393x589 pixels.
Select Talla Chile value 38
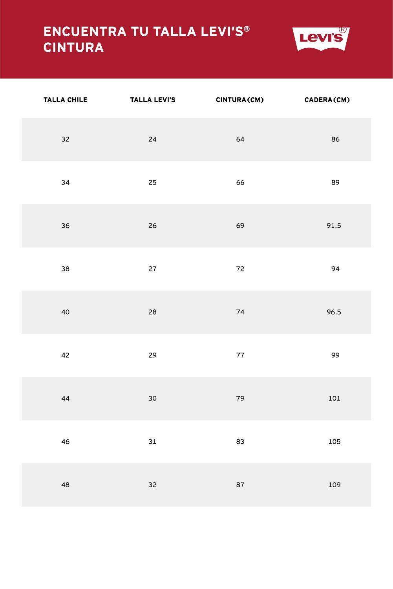[66, 269]
